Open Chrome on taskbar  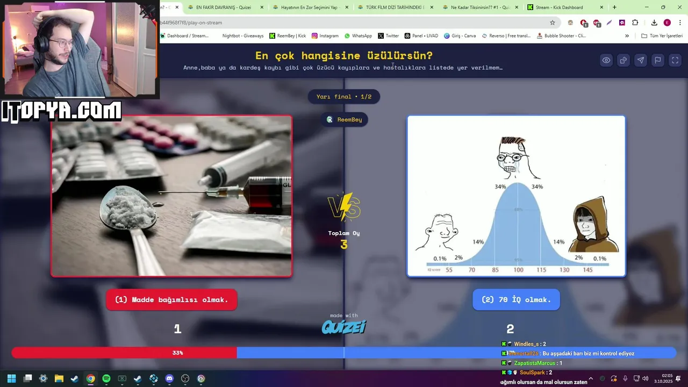coord(91,378)
